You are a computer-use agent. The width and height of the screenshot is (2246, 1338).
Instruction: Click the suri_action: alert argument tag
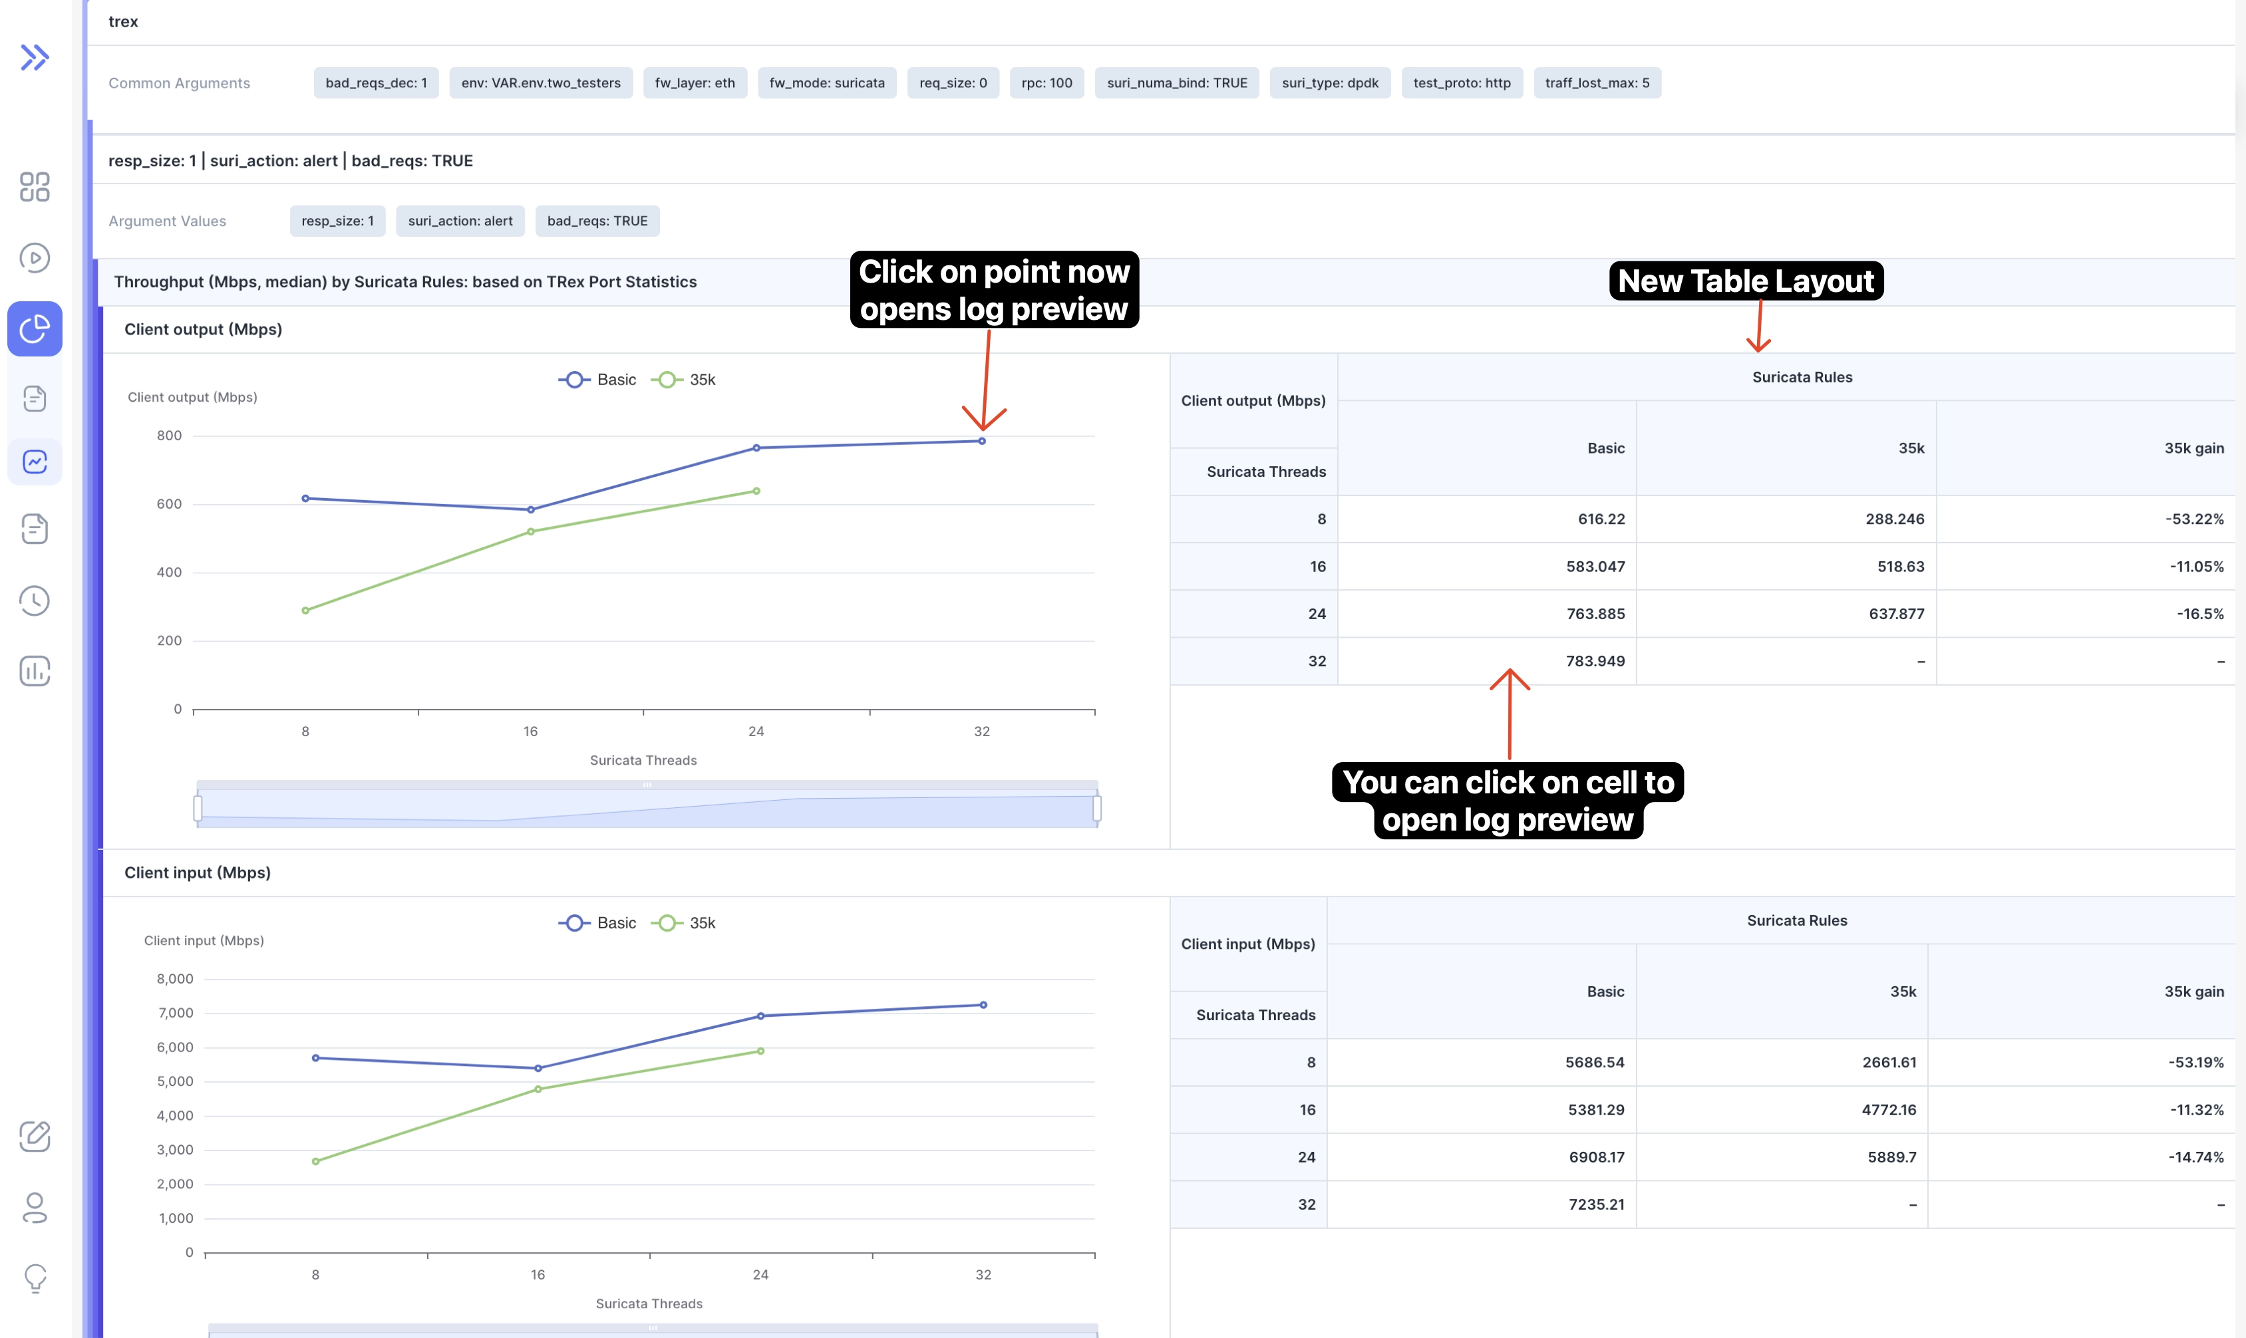pos(460,221)
